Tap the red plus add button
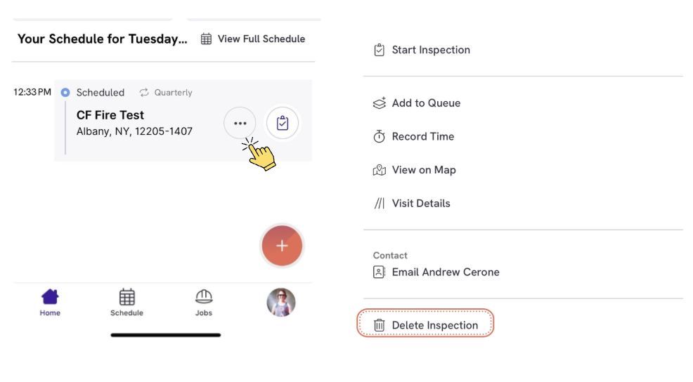 [x=282, y=246]
